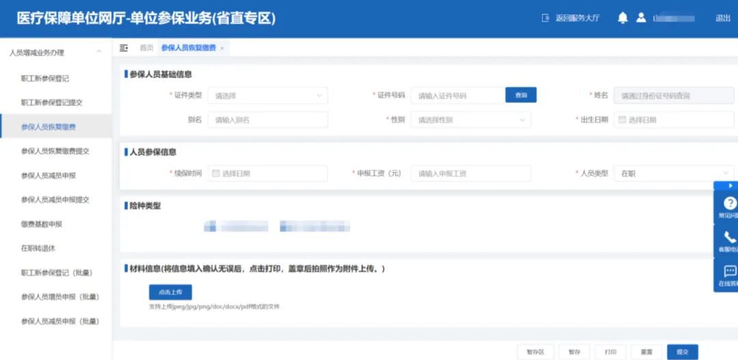This screenshot has width=738, height=360.
Task: Collapse the 人员增减业务办理 menu group
Action: coord(99,52)
